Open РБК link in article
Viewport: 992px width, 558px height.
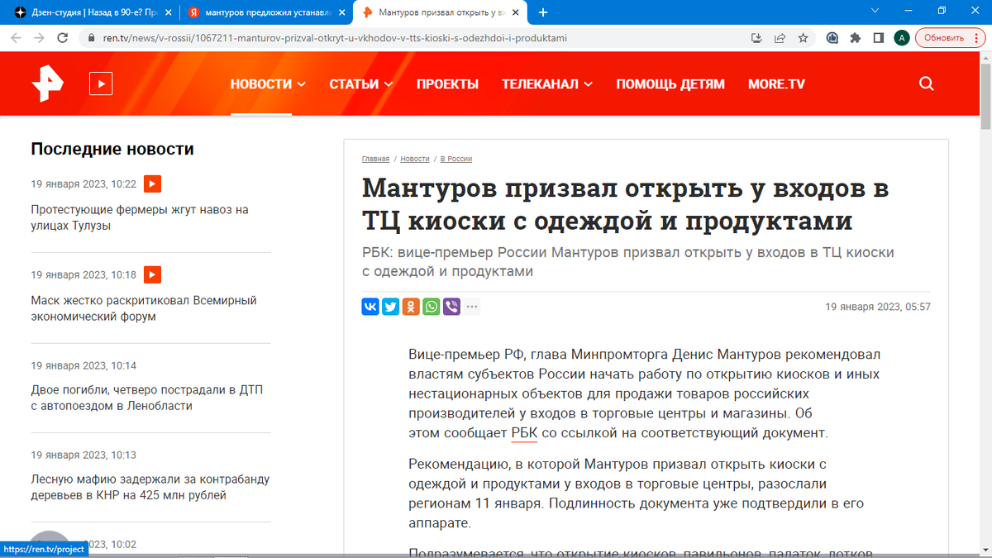pos(524,432)
